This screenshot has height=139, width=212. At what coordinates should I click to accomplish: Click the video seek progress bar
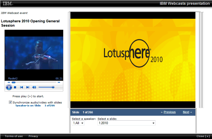(x=34, y=82)
